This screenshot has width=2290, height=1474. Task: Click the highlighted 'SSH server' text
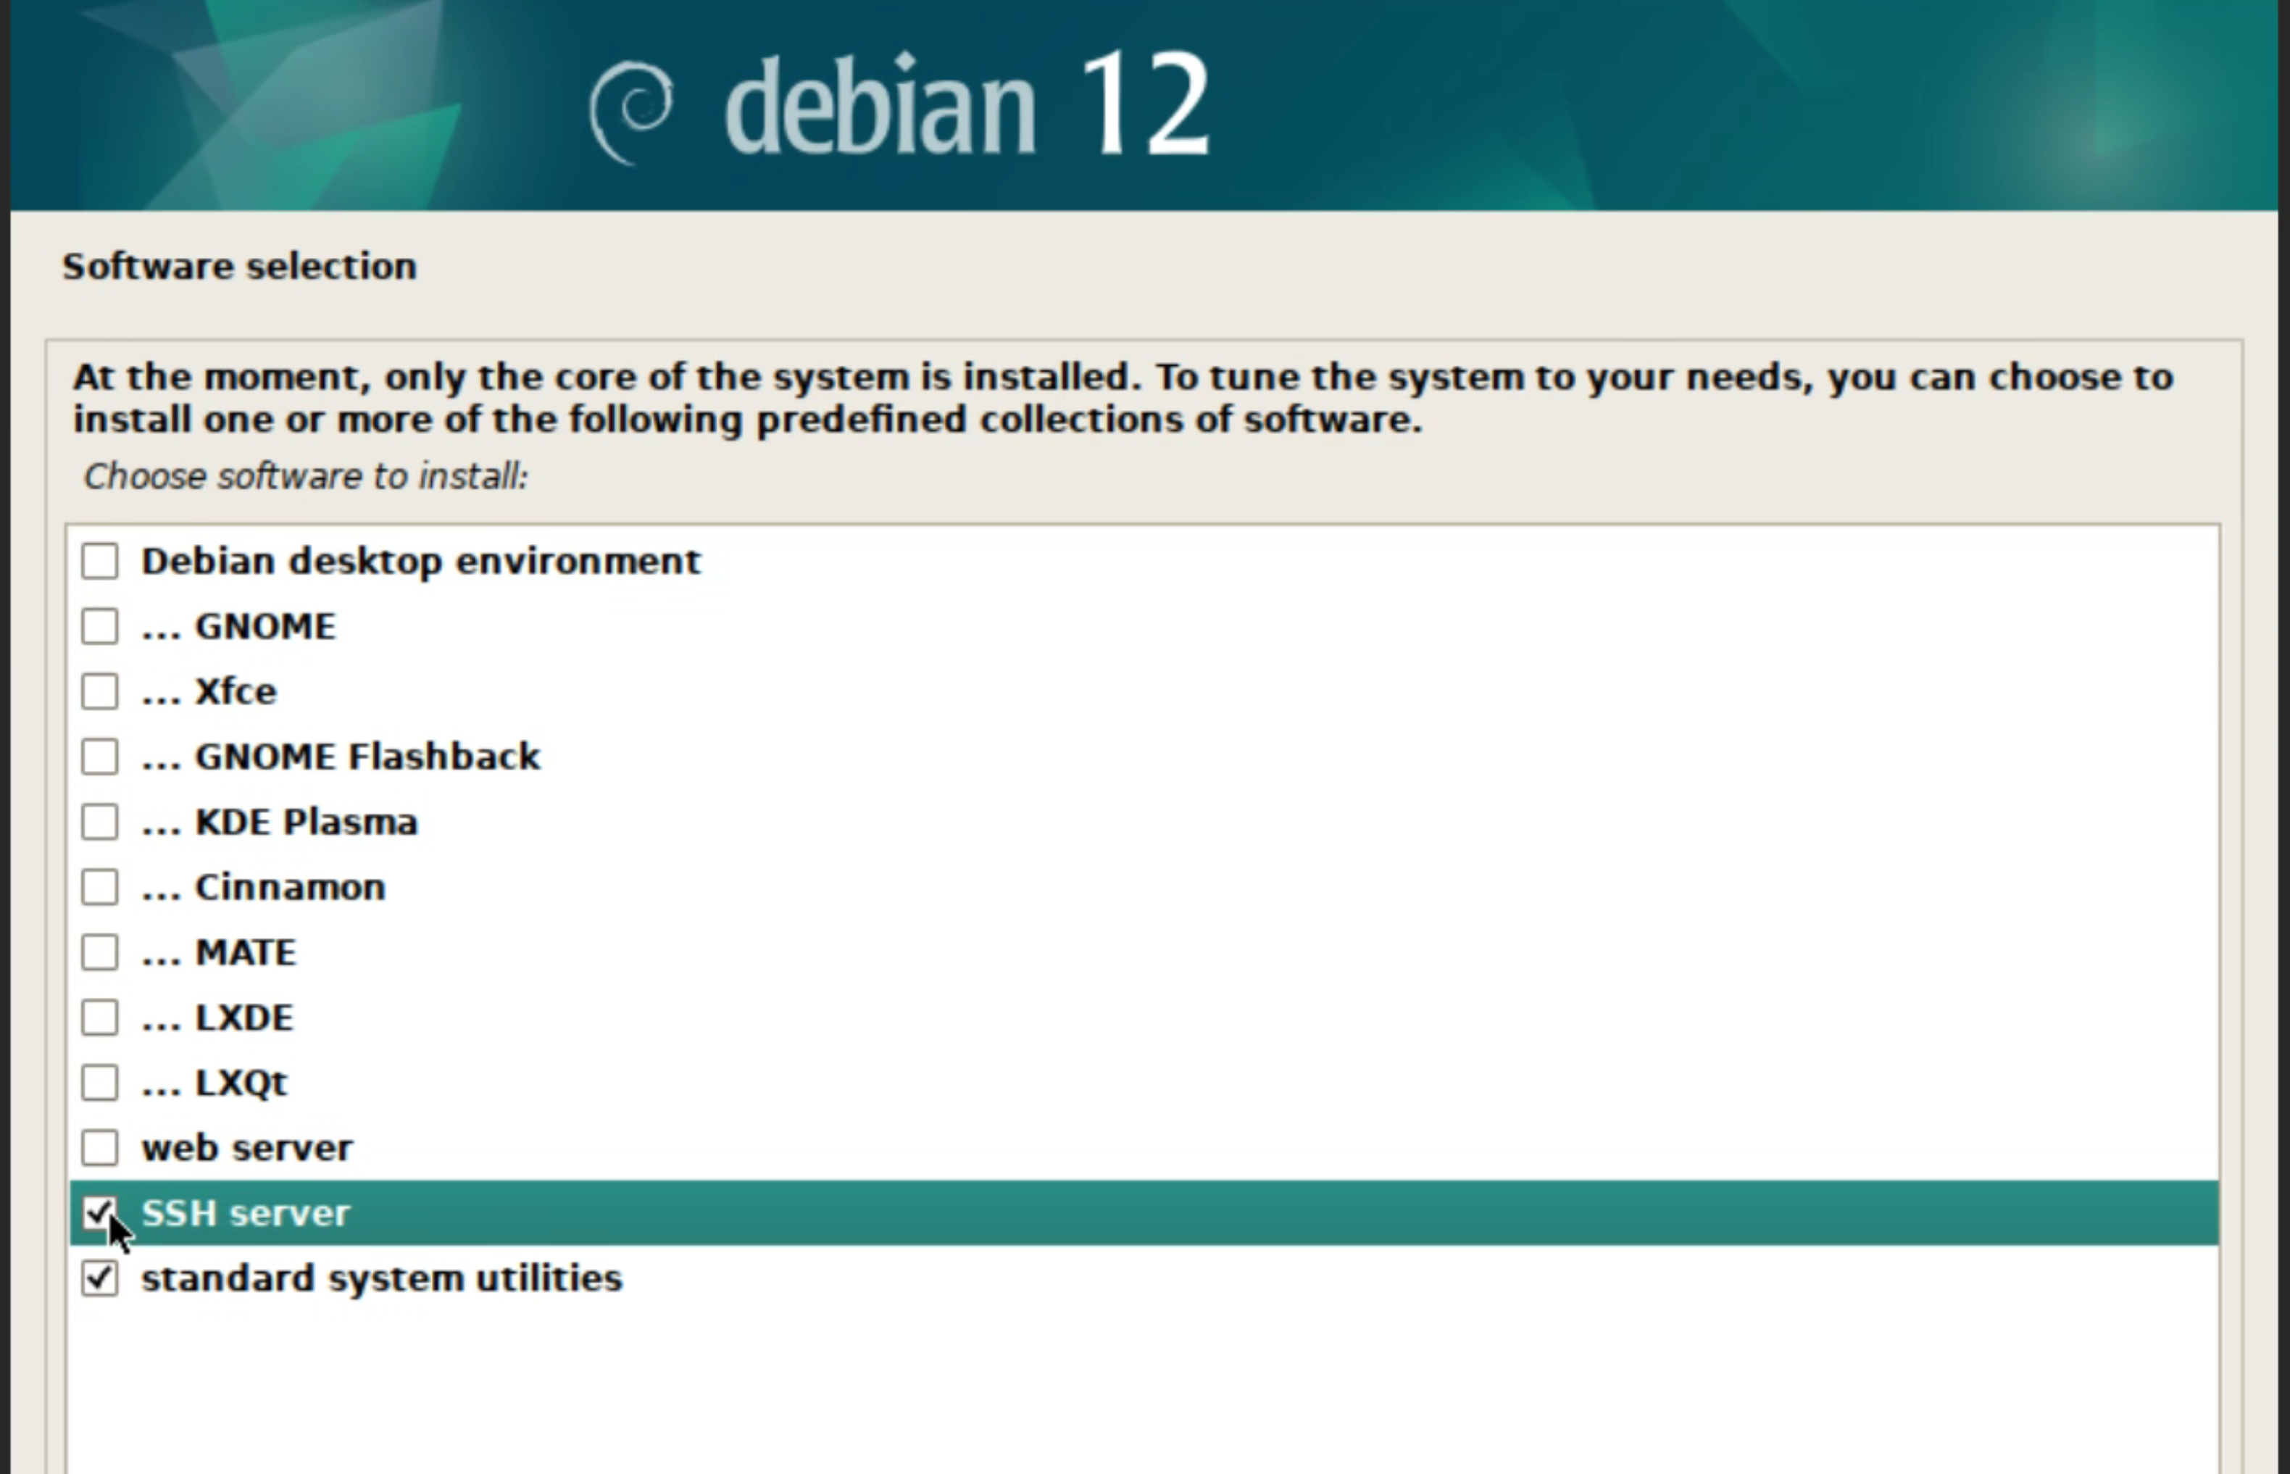(x=246, y=1212)
